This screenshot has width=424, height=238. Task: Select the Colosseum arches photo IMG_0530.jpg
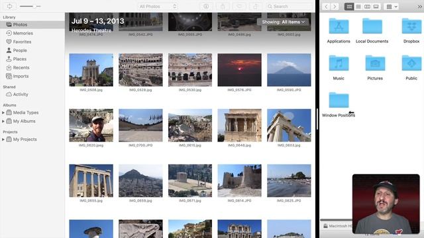(x=190, y=70)
